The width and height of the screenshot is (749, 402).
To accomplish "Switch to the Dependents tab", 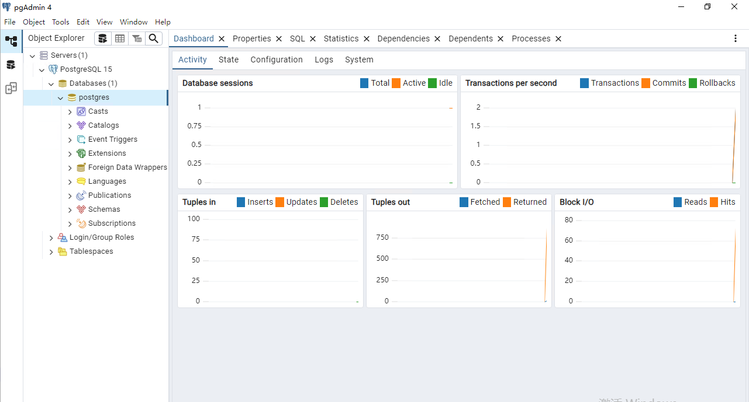I will click(471, 39).
